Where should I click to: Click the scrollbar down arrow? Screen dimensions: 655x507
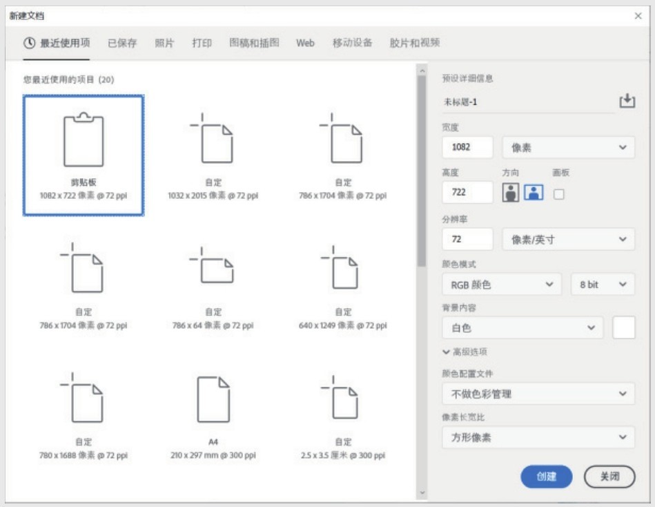coord(422,492)
